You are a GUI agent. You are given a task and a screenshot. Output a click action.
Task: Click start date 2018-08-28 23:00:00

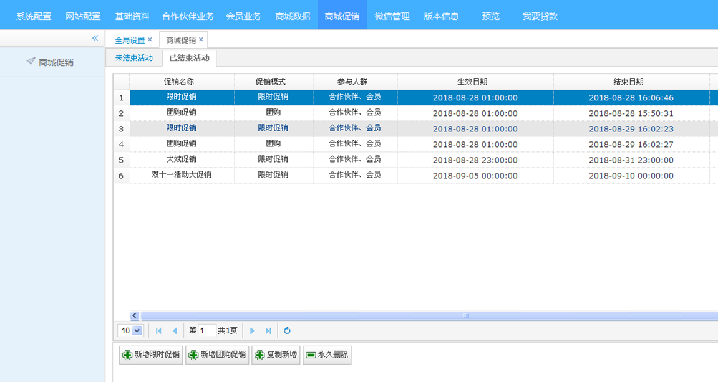tap(475, 160)
